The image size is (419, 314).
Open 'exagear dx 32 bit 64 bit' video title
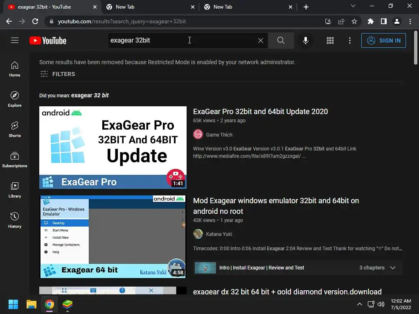(x=287, y=291)
